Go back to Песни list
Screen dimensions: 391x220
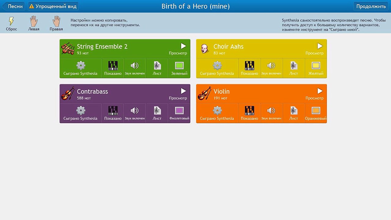coord(13,6)
